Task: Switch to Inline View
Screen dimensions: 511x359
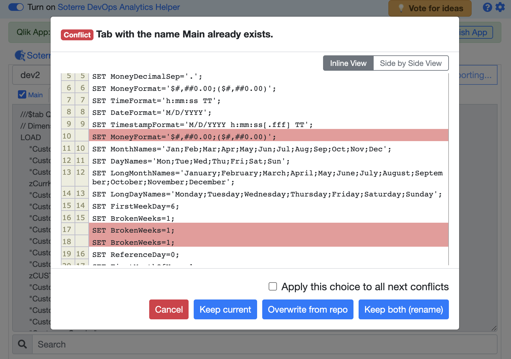Action: coord(348,63)
